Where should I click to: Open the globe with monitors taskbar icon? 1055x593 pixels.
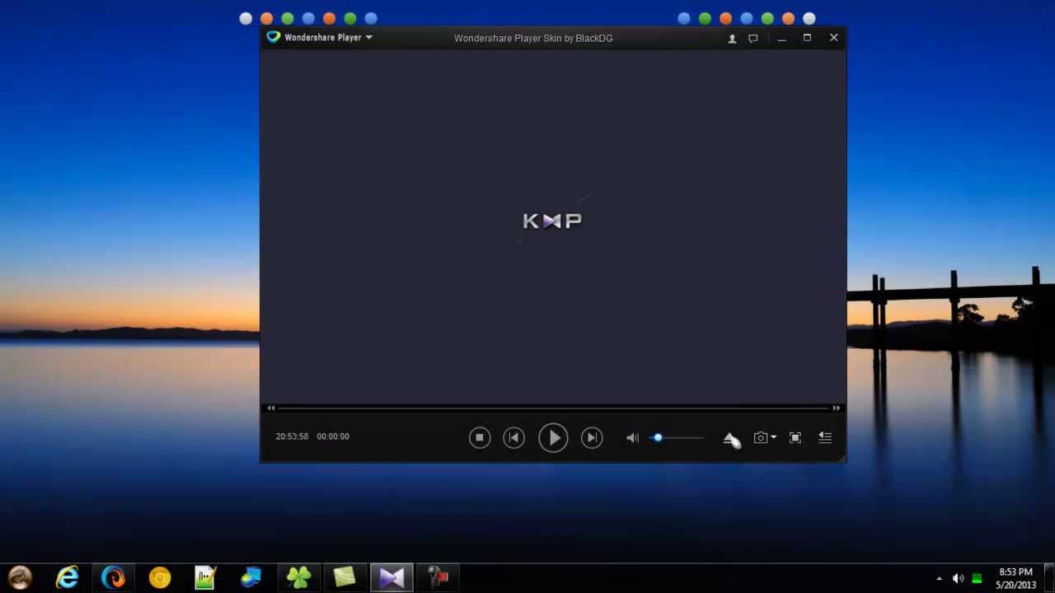[x=251, y=577]
